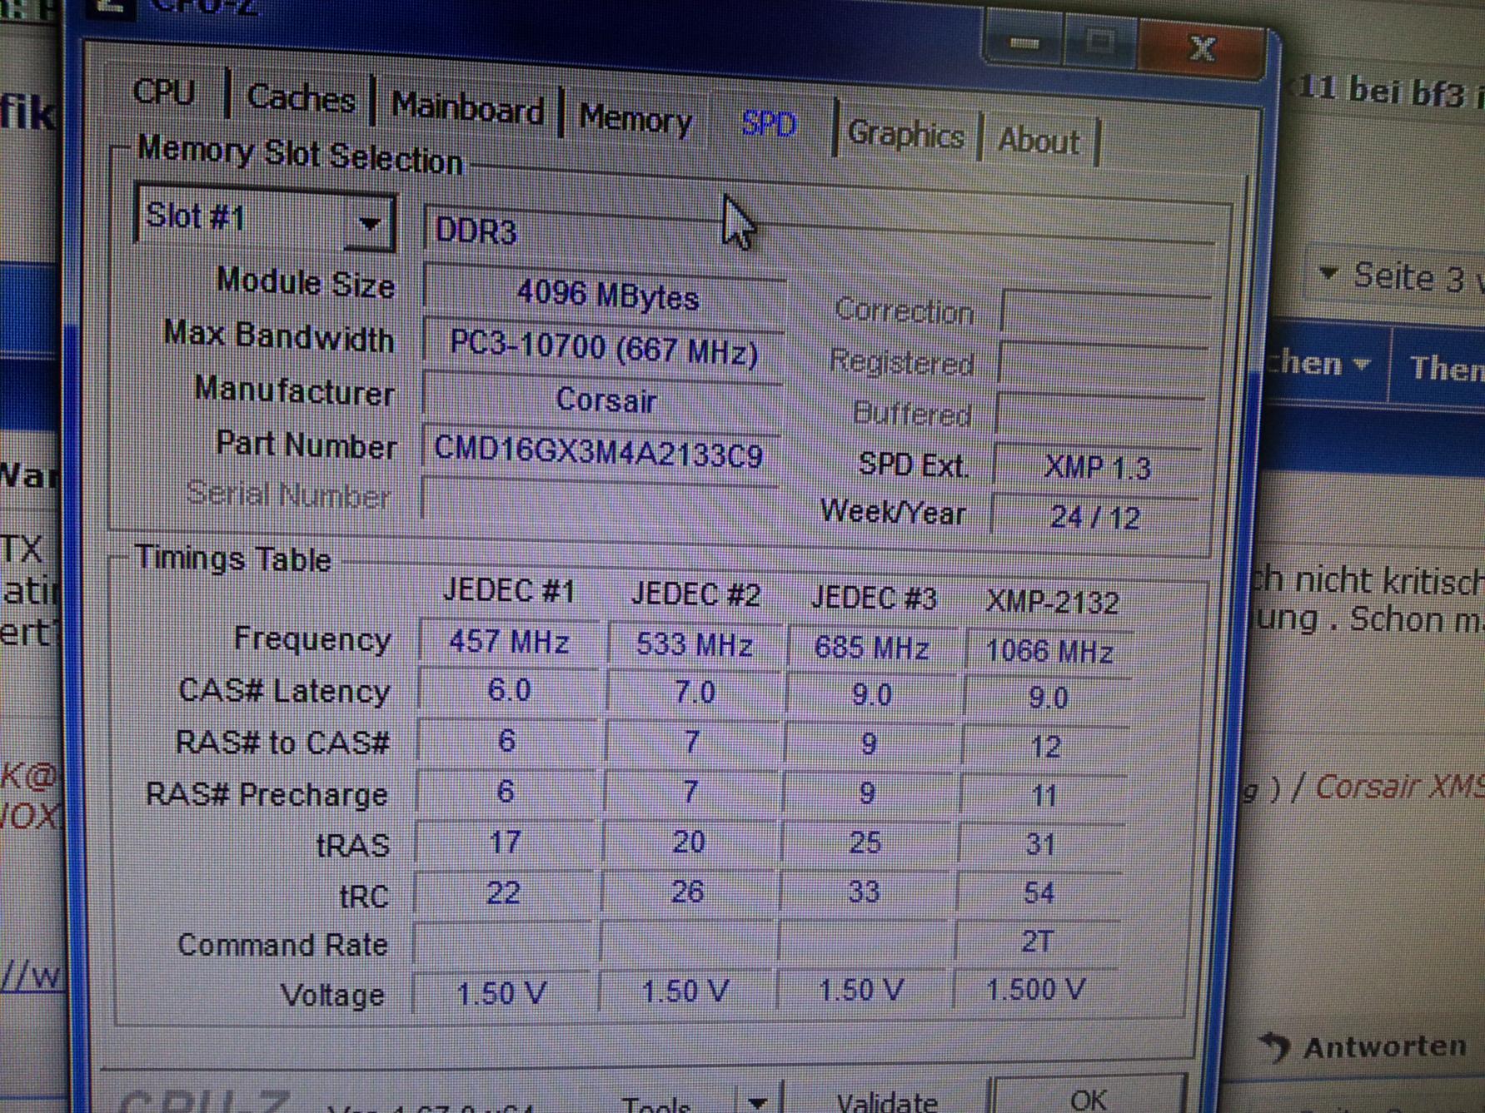
Task: Minimize the CPU-Z window
Action: [x=1024, y=42]
